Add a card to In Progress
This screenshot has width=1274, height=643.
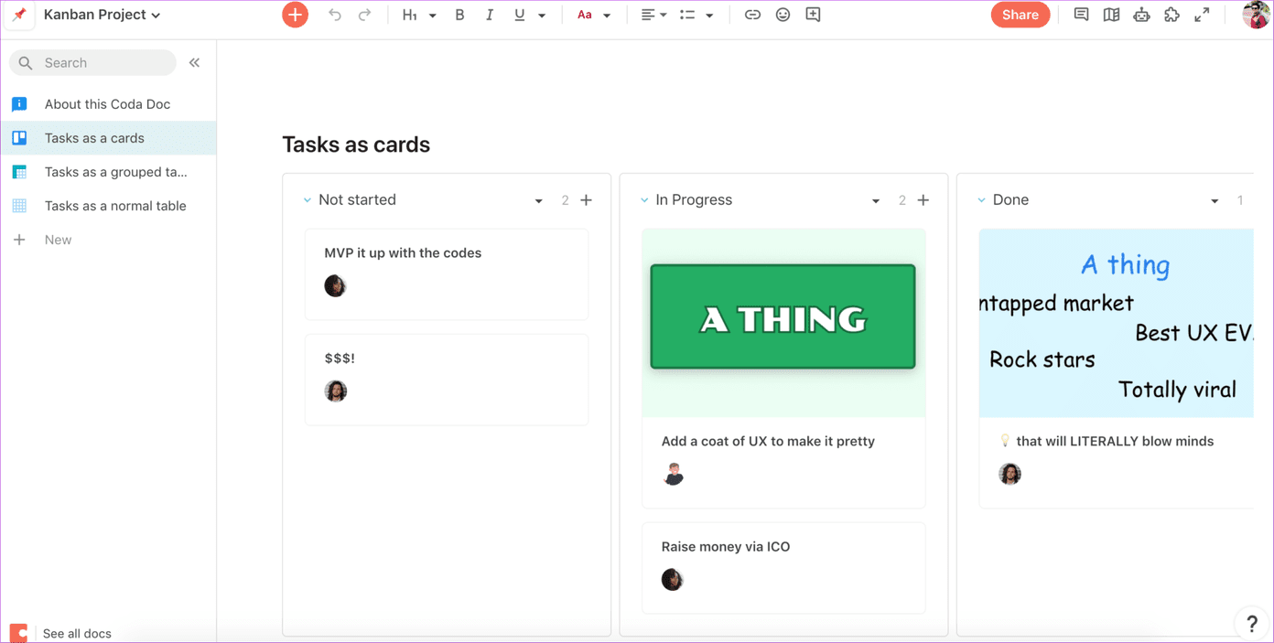tap(923, 199)
